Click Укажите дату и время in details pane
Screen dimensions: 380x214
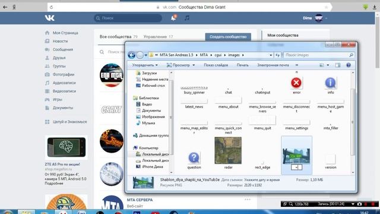(x=262, y=180)
